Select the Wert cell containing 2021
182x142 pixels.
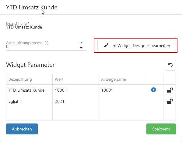pyautogui.click(x=76, y=102)
